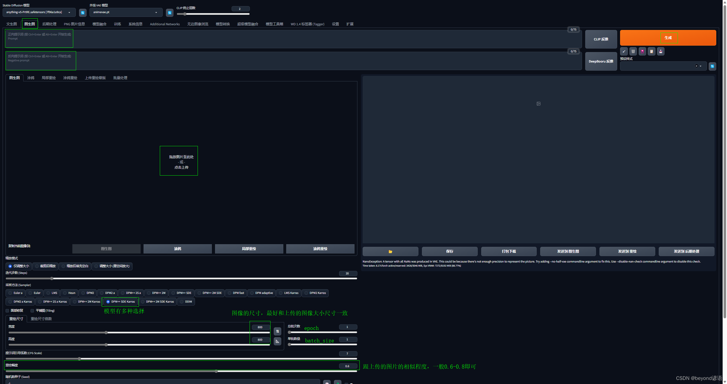Click the image upload drop zone
The image size is (727, 384).
(181, 162)
